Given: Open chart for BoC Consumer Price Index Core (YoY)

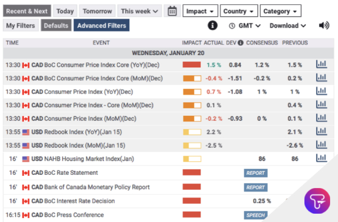Looking at the screenshot, I should (321, 64).
